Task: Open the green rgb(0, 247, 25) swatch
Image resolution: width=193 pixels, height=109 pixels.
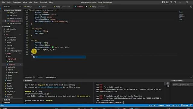Action: [52, 47]
